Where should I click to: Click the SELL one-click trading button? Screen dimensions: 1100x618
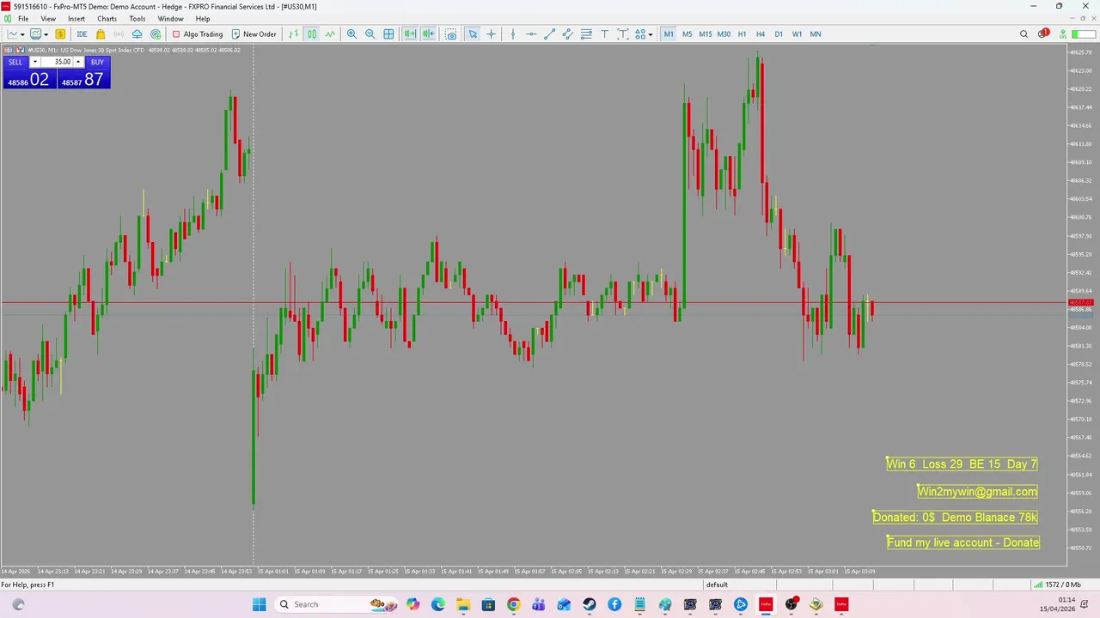[15, 62]
